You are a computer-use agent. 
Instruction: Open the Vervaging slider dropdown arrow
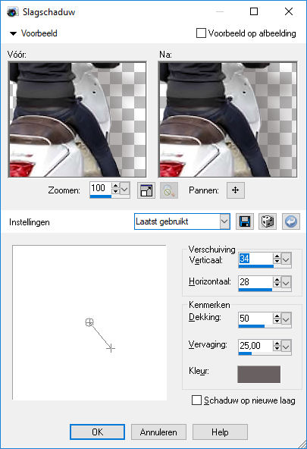tap(286, 346)
